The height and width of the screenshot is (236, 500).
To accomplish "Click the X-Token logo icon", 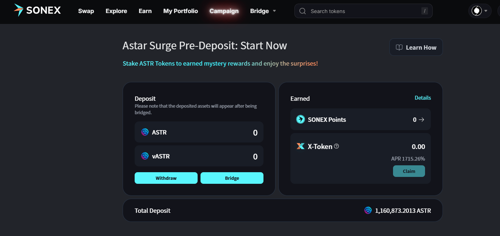I will [301, 146].
